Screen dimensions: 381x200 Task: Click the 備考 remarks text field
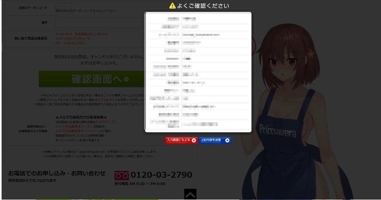point(100,23)
